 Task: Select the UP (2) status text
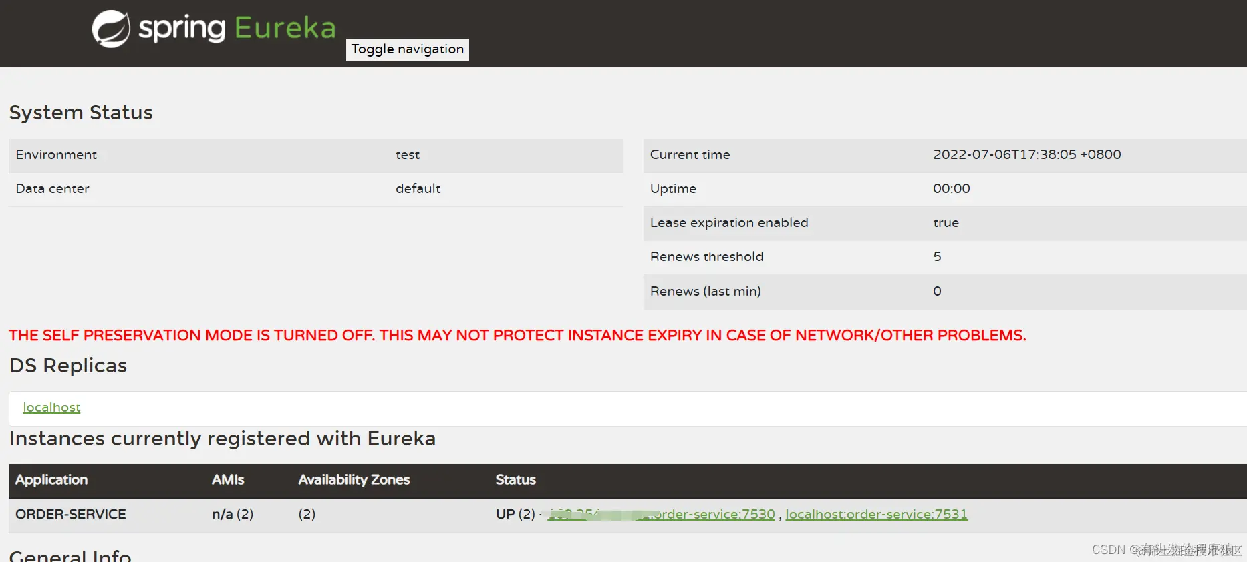(x=515, y=514)
